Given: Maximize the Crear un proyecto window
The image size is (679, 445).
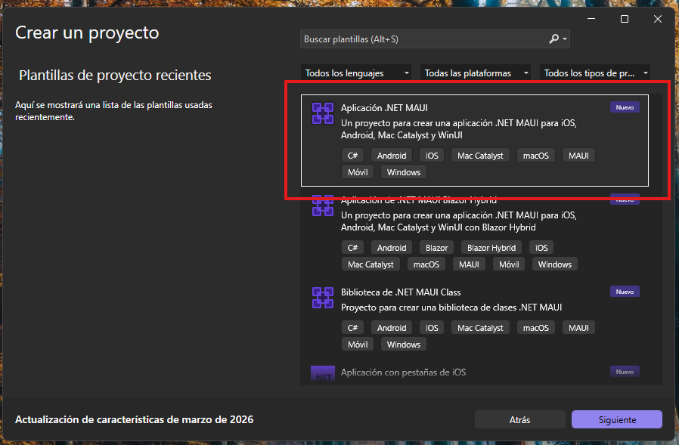Looking at the screenshot, I should pos(625,19).
